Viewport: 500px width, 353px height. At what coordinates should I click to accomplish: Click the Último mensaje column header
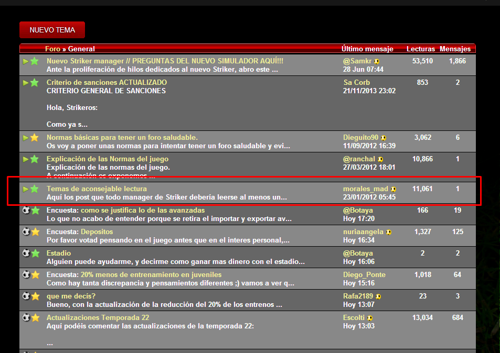[367, 49]
